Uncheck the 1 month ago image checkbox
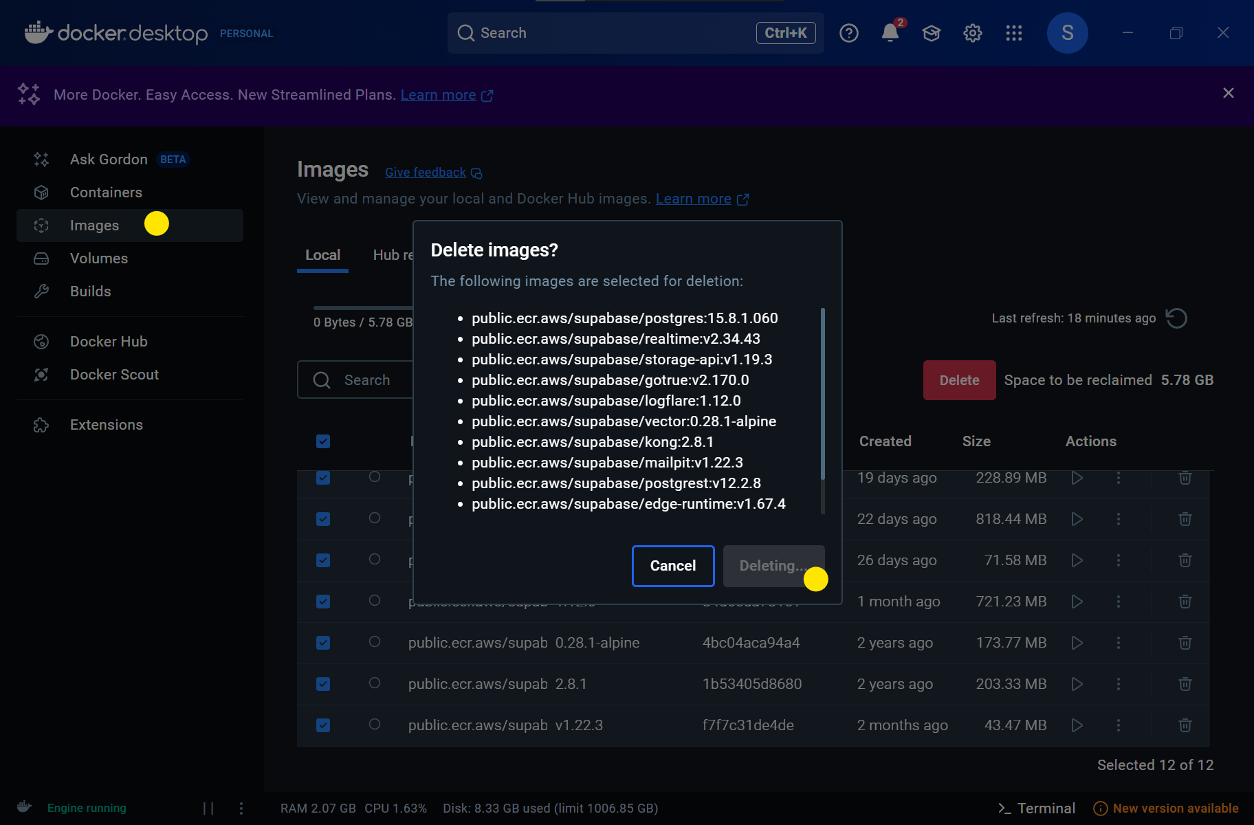This screenshot has width=1254, height=825. click(323, 602)
